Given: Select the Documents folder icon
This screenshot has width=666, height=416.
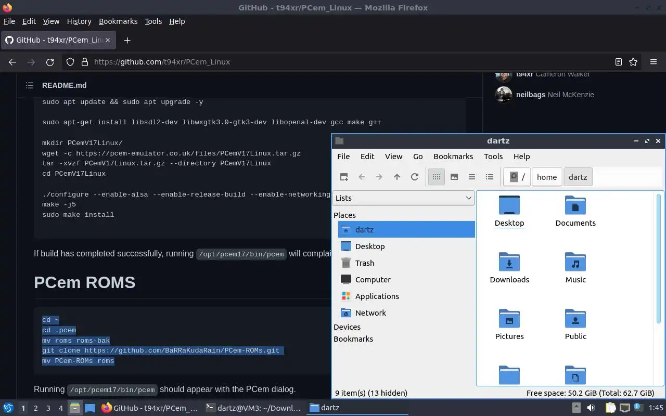Looking at the screenshot, I should (575, 212).
